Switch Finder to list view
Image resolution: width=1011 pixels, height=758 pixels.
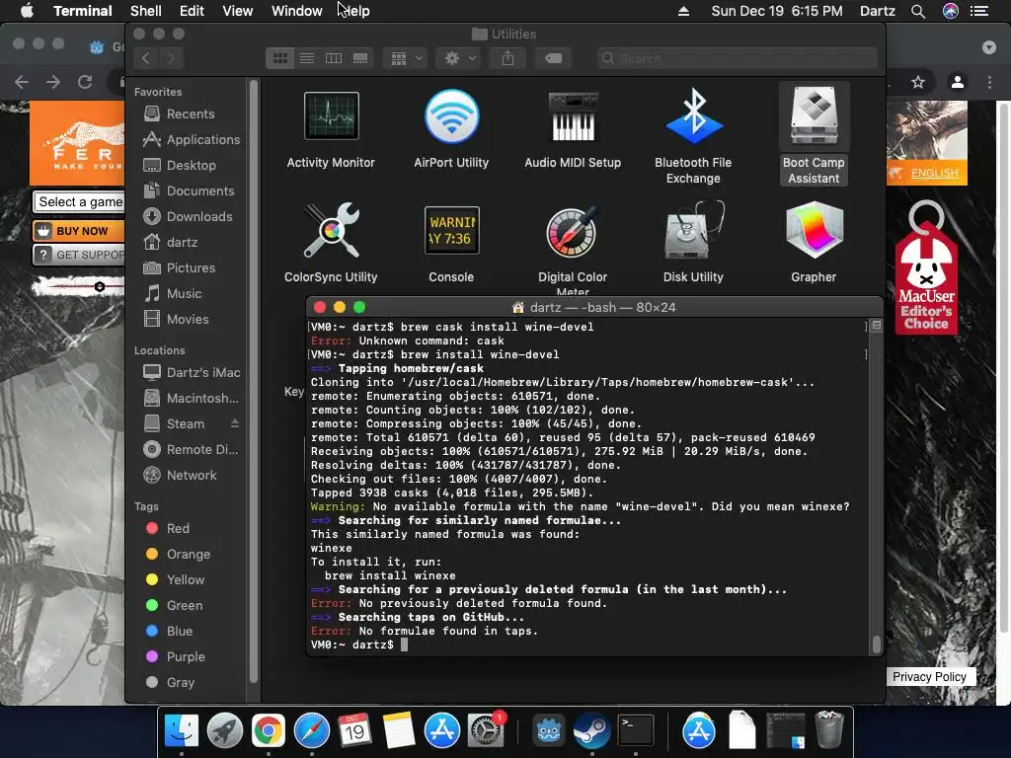pyautogui.click(x=307, y=58)
